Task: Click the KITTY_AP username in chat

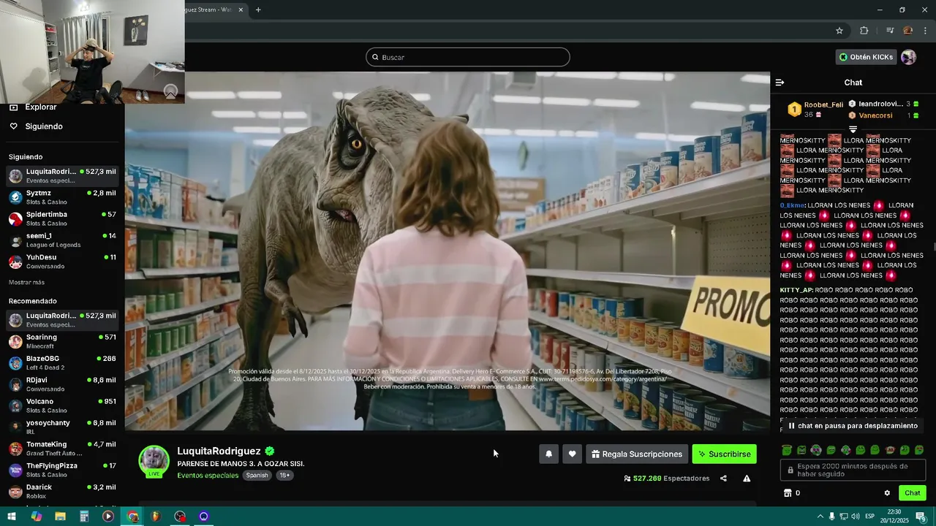Action: 796,290
